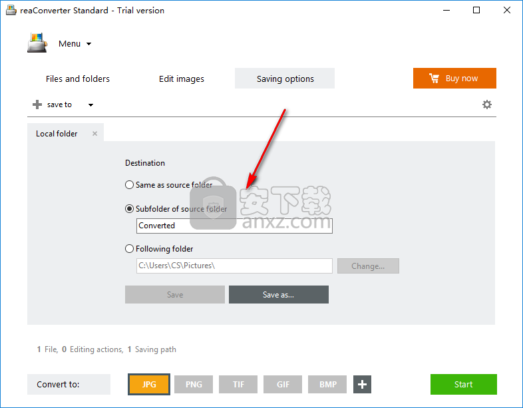
Task: Click the Destination heading
Action: [145, 163]
